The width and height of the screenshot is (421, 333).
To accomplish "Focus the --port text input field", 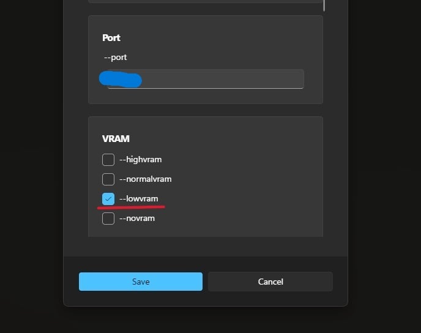I will (x=206, y=79).
